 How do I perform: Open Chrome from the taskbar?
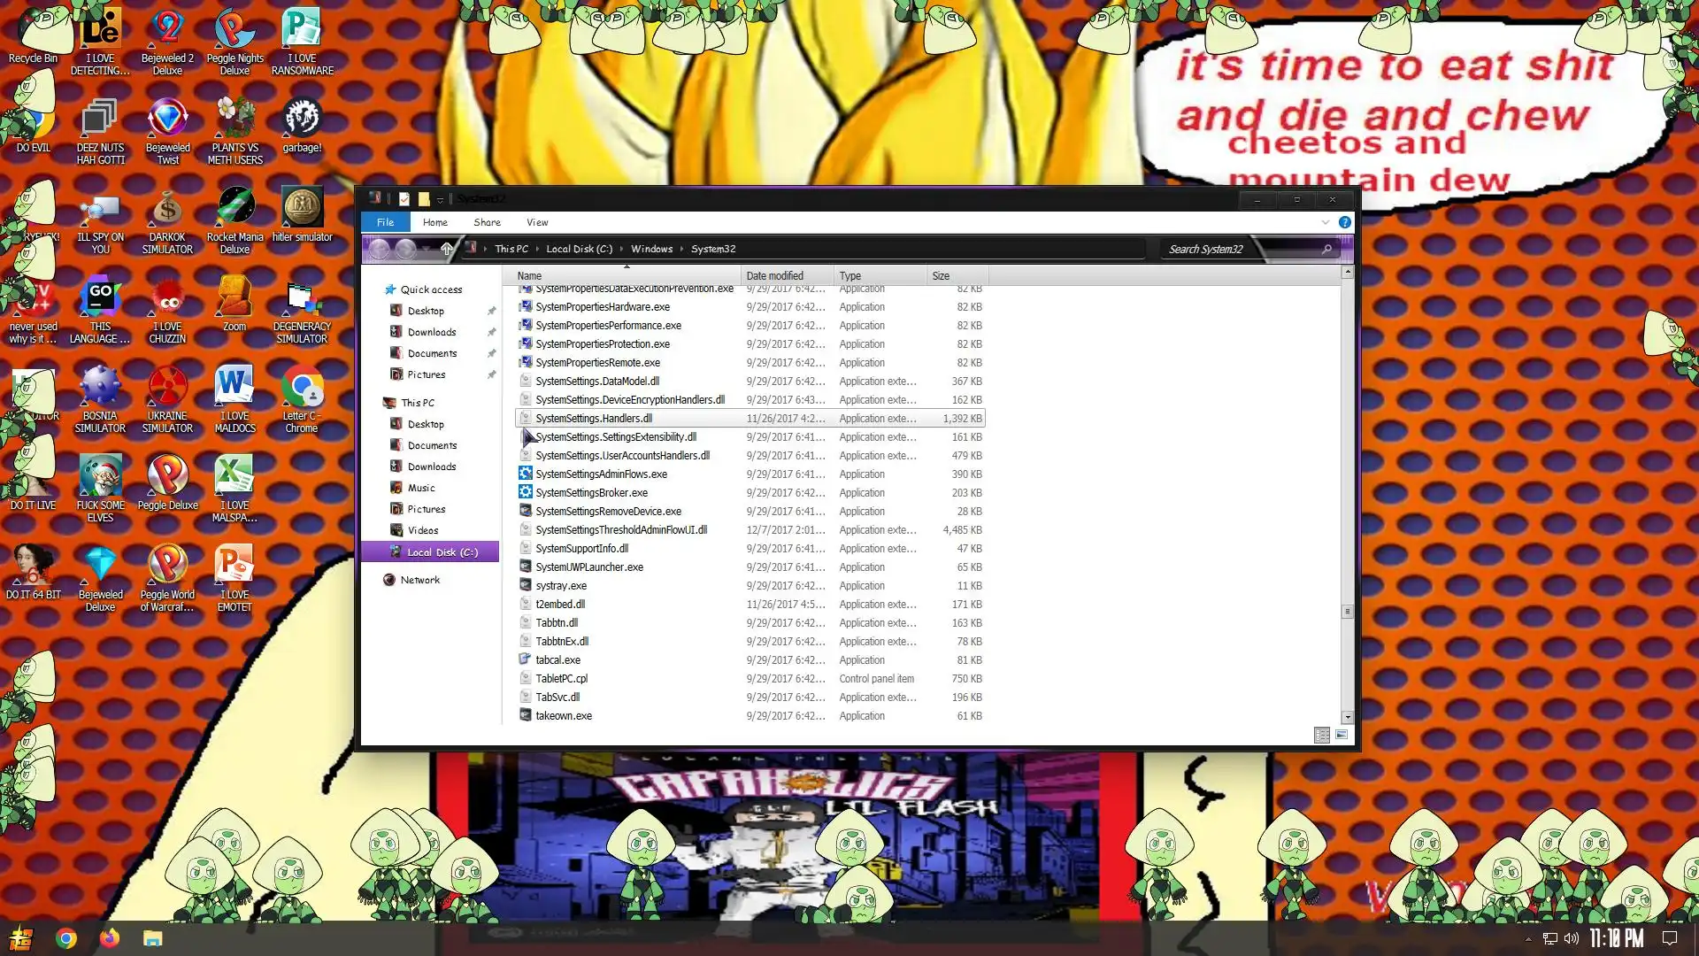[66, 938]
